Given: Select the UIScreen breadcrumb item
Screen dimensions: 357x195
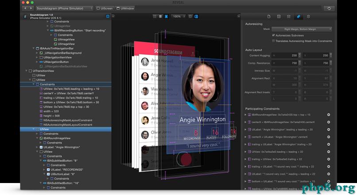Looking at the screenshot, I should [x=105, y=8].
